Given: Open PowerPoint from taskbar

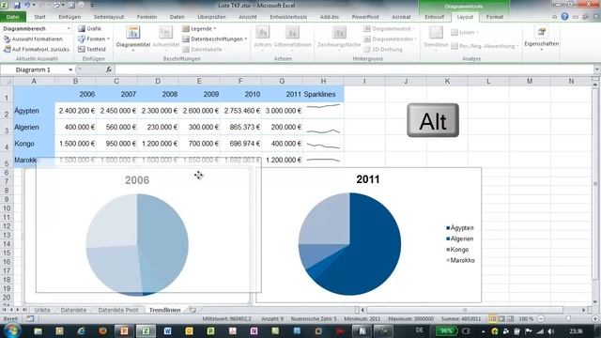Looking at the screenshot, I should tap(124, 330).
